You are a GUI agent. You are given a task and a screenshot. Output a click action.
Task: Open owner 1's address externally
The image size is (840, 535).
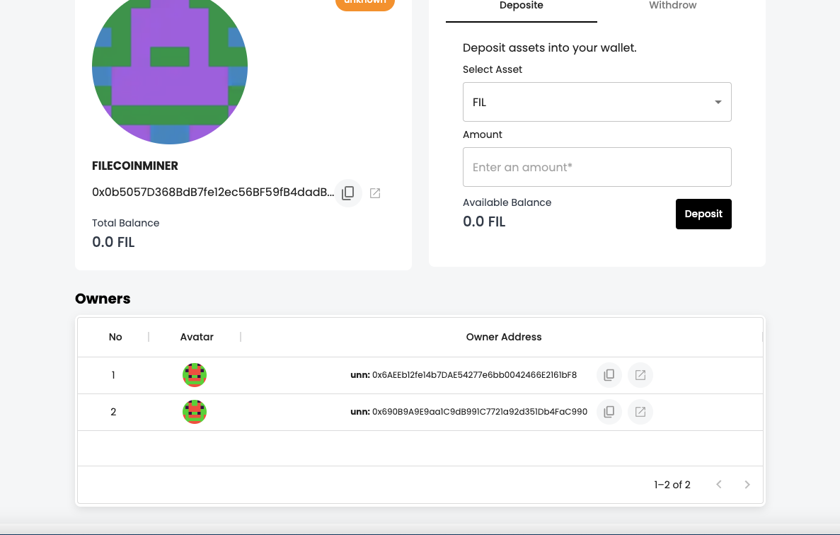click(640, 375)
